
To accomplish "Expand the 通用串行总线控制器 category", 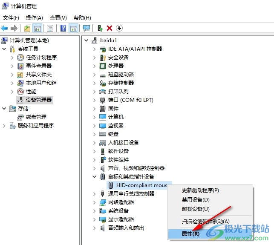I will pyautogui.click(x=94, y=194).
